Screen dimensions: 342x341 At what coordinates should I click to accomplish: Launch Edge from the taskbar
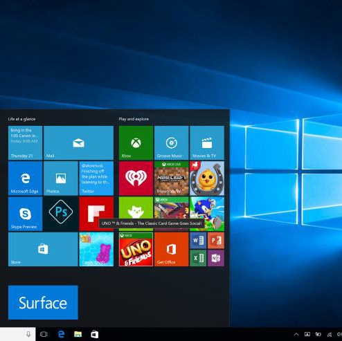[x=61, y=334]
